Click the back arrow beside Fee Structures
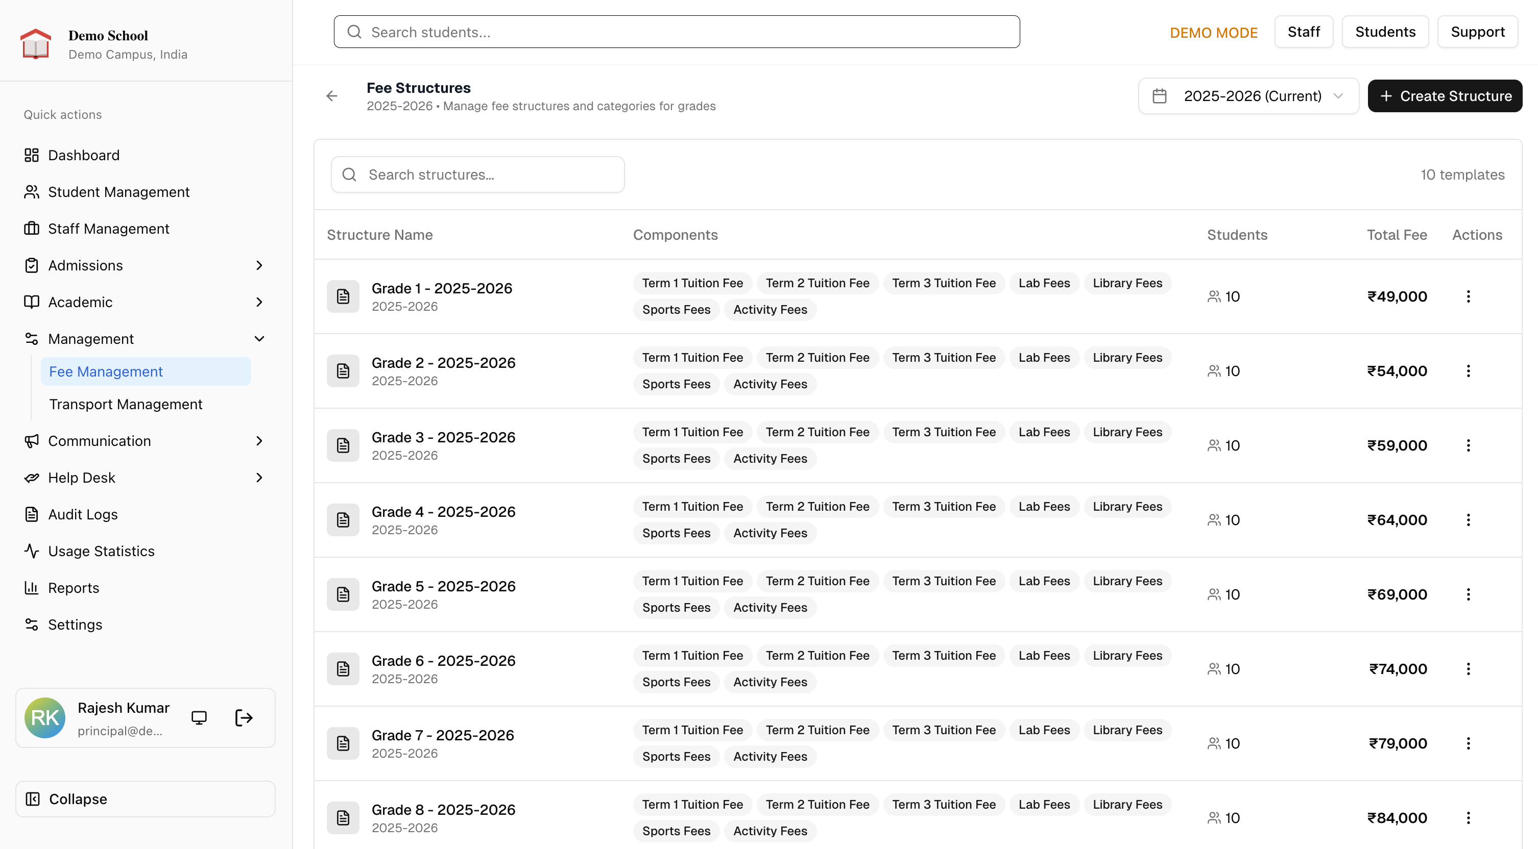Screen dimensions: 1538x849 pyautogui.click(x=332, y=96)
